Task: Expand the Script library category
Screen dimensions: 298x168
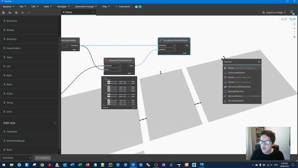Action: 9,93
